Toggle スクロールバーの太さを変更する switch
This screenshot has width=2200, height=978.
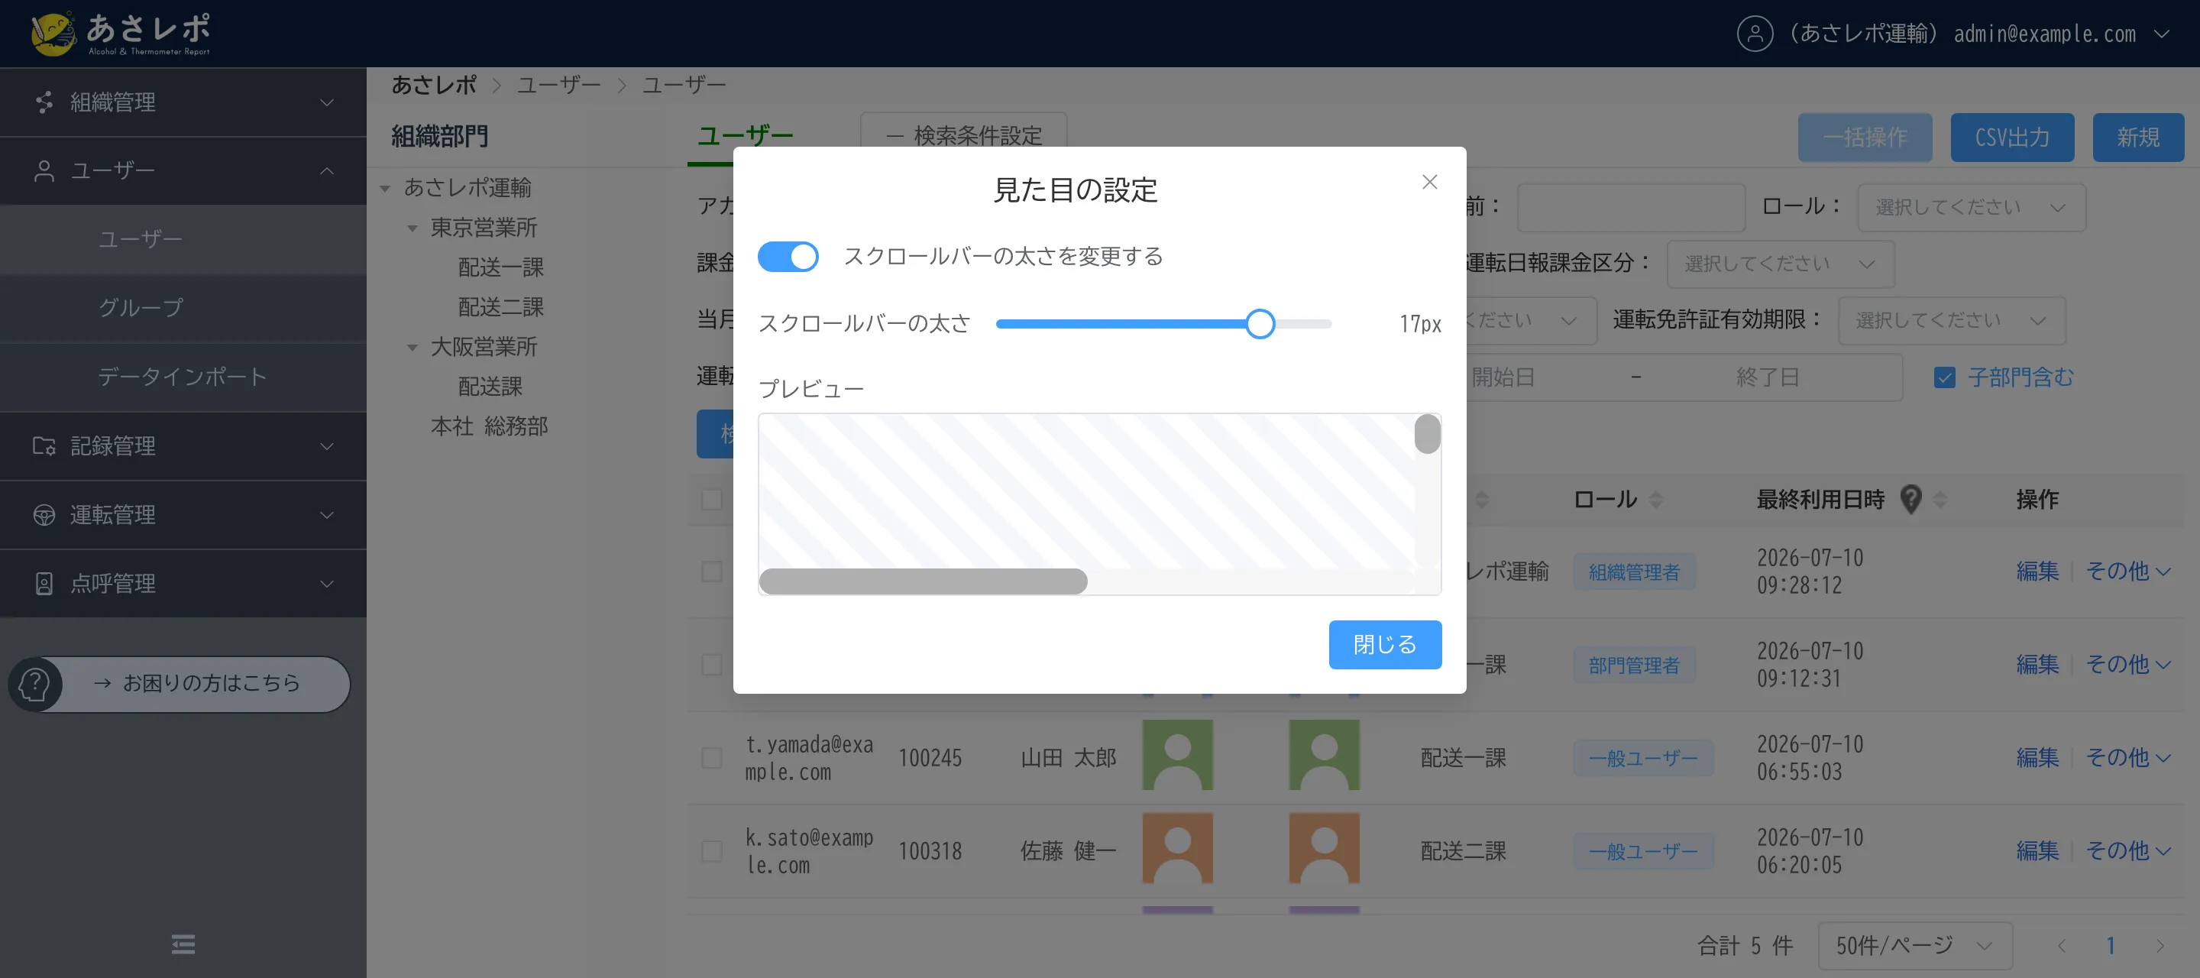pos(788,256)
